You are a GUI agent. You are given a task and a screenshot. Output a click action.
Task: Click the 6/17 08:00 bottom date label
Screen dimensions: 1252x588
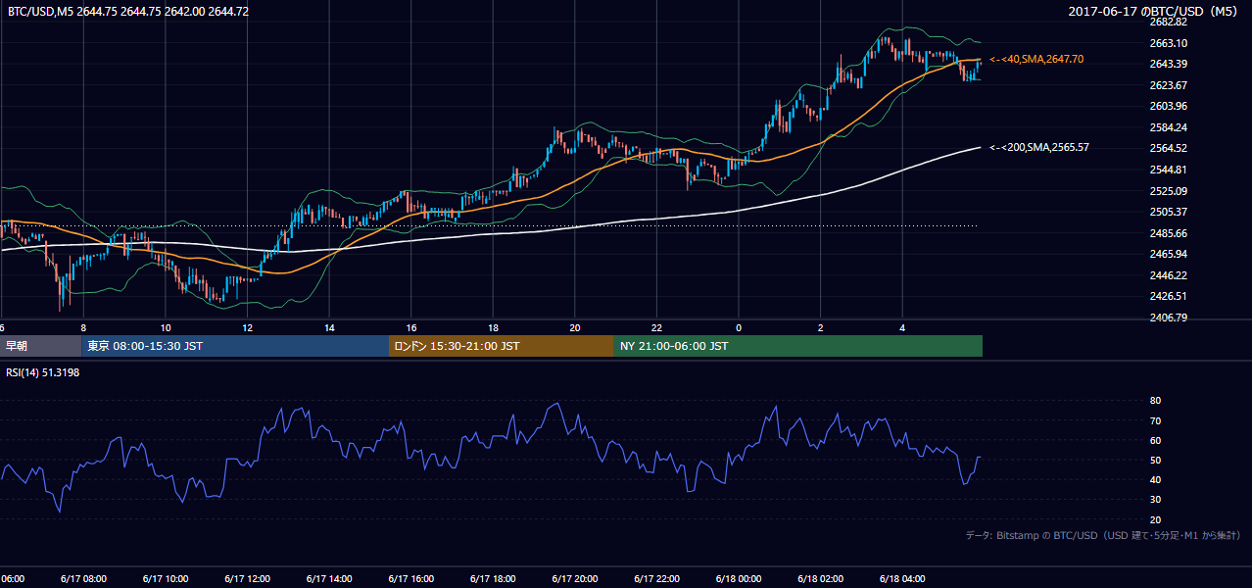pos(82,578)
